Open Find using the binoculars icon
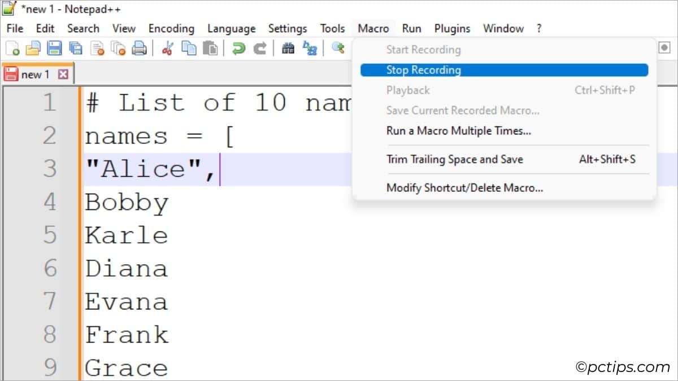Viewport: 678px width, 381px height. 288,49
